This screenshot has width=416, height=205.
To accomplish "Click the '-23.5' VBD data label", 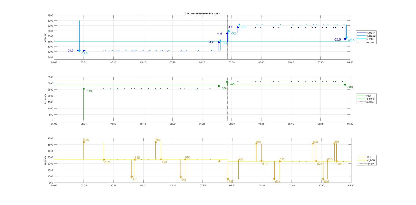I will point(337,40).
